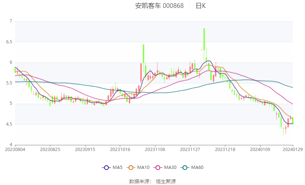Click the 20231016 x-axis date label
305x185 pixels.
tap(120, 150)
